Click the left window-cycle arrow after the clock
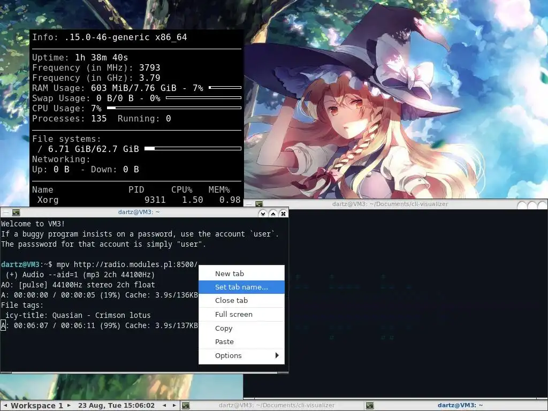548x411 pixels. 164,406
